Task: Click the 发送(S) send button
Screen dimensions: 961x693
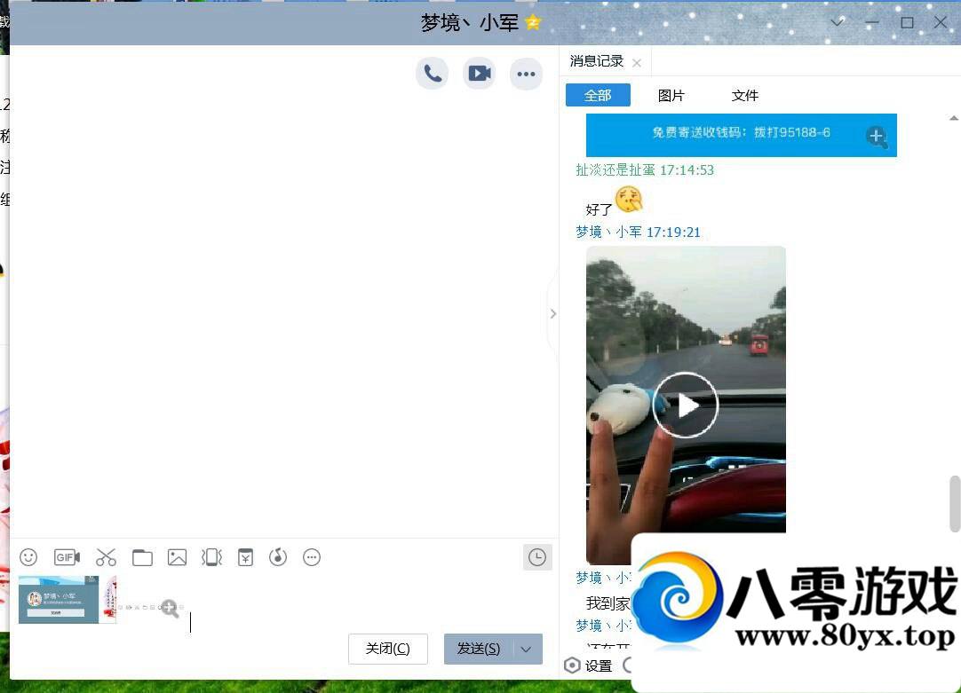Action: point(479,650)
